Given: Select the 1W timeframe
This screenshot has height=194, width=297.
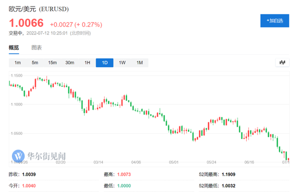Looking at the screenshot, I should click(122, 63).
